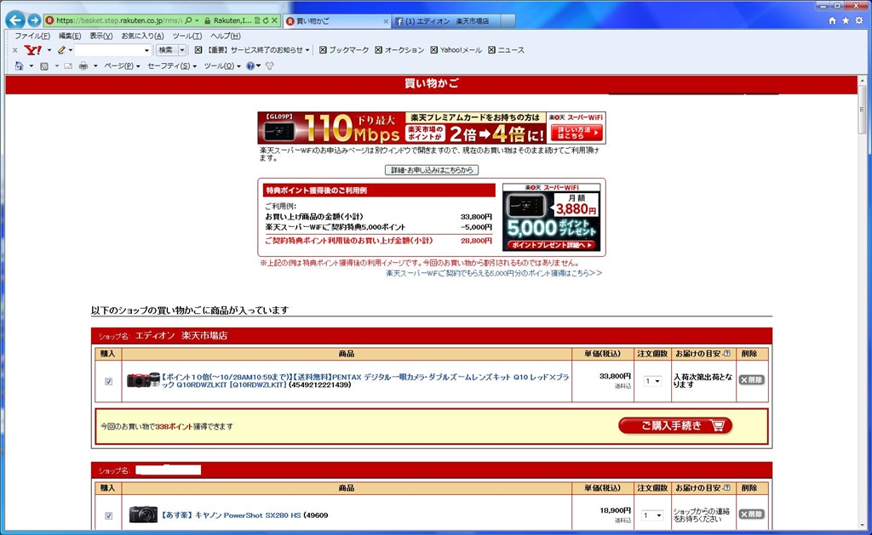Click the shopping cart icon on ご購入手続き button

pyautogui.click(x=717, y=425)
